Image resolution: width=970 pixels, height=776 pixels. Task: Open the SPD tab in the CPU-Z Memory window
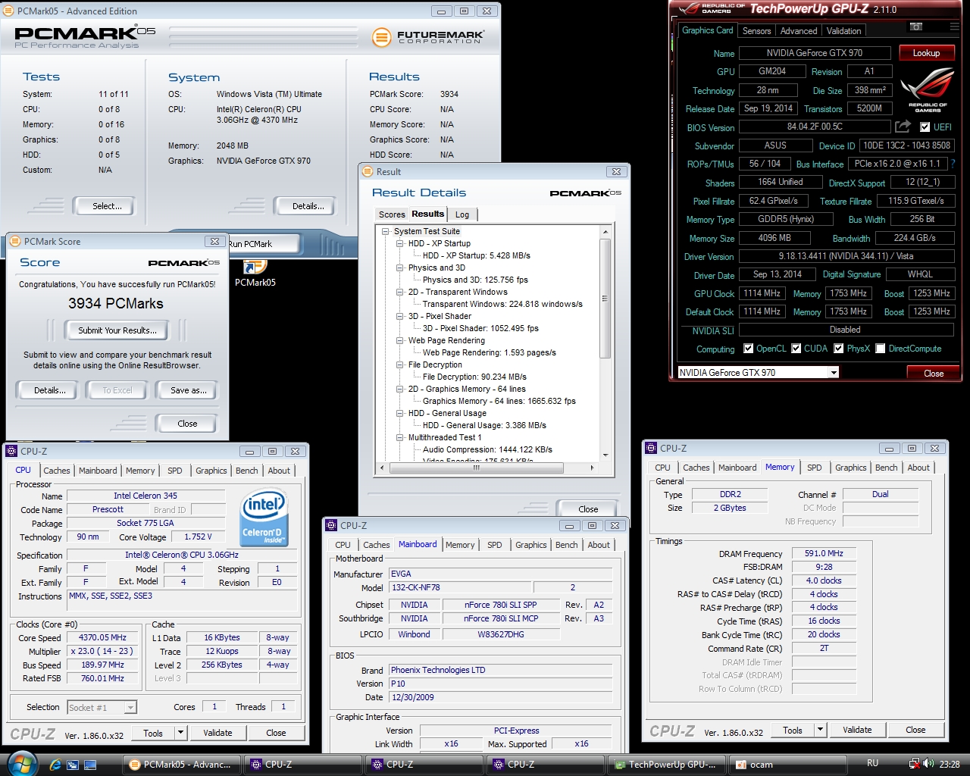tap(815, 468)
